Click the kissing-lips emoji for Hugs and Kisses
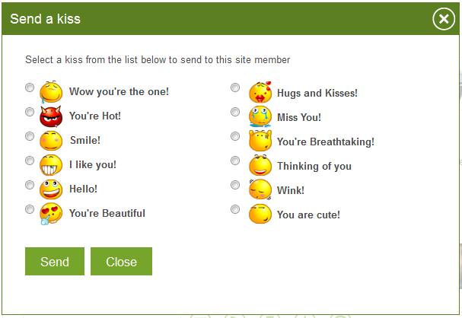The width and height of the screenshot is (462, 318). tap(260, 92)
